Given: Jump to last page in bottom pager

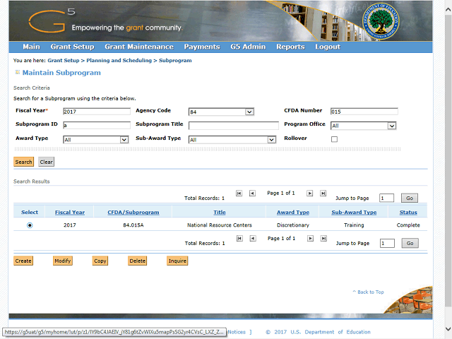Looking at the screenshot, I should 323,239.
